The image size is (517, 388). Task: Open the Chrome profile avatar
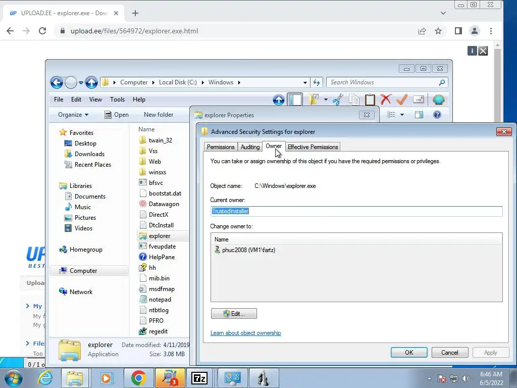click(475, 31)
